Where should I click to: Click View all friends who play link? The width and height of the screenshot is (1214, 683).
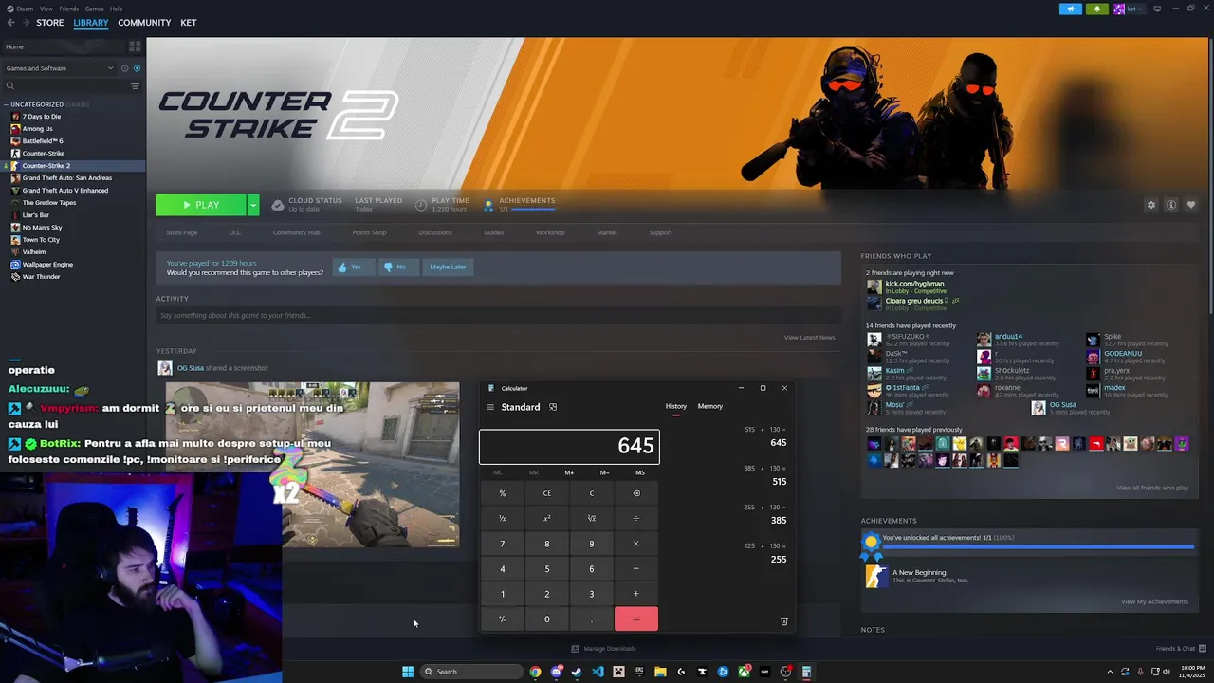pyautogui.click(x=1152, y=488)
